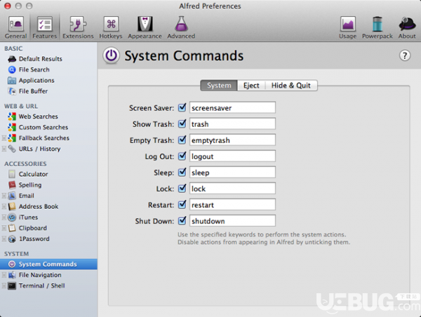
Task: Click the Email sidebar icon
Action: pos(12,196)
